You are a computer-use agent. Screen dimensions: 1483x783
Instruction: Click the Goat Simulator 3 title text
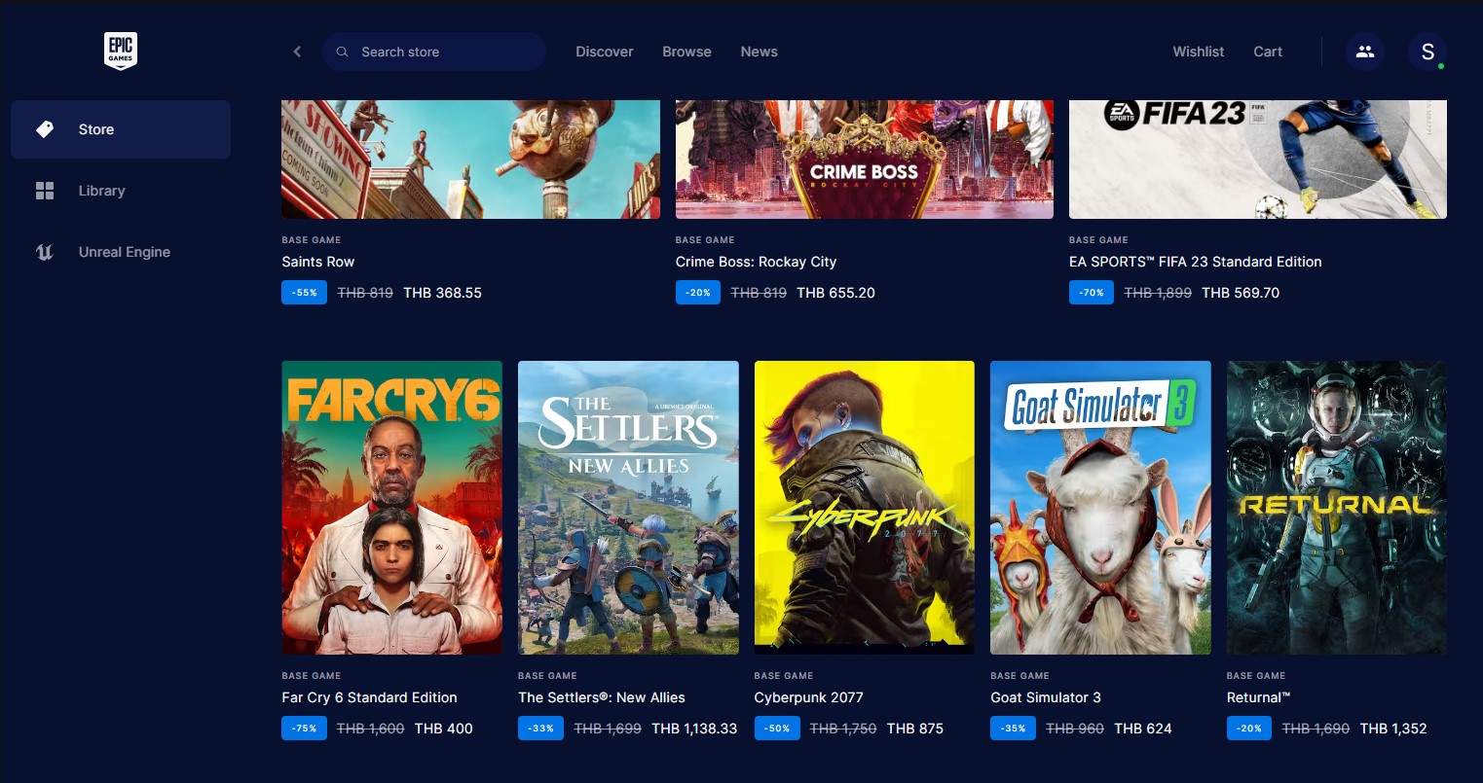1046,697
